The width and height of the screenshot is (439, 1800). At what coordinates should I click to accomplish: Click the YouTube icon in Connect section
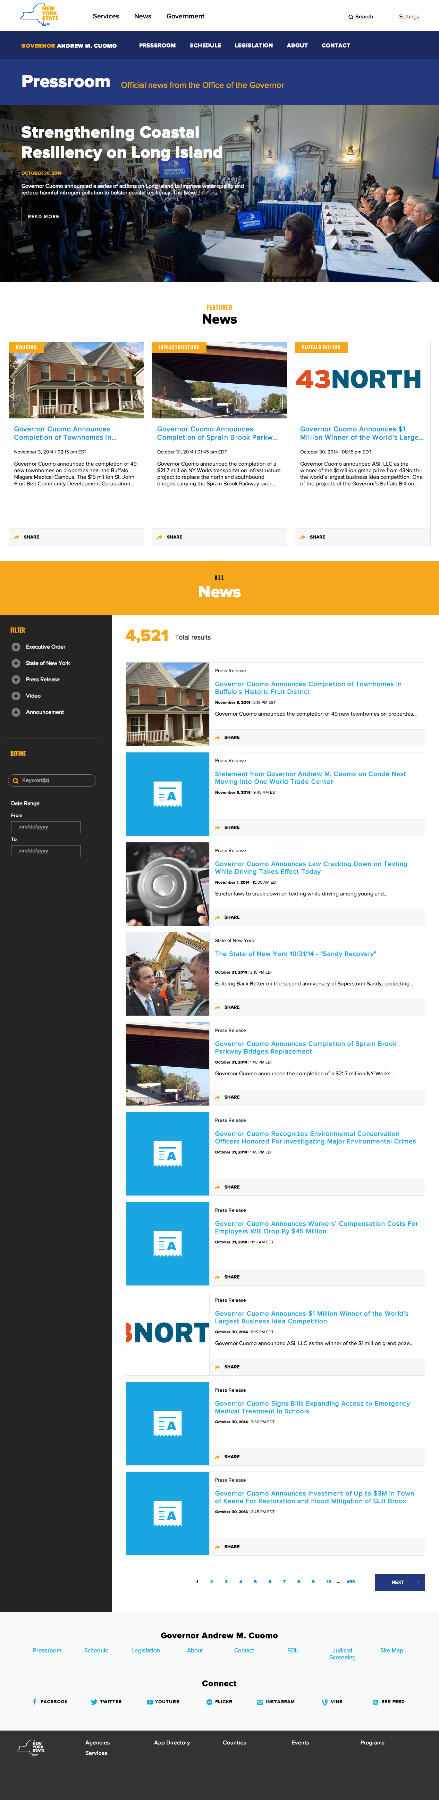coord(149,1701)
